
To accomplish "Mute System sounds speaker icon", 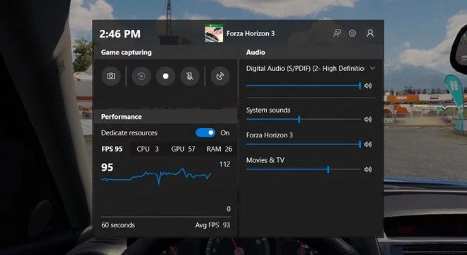I will pyautogui.click(x=368, y=119).
